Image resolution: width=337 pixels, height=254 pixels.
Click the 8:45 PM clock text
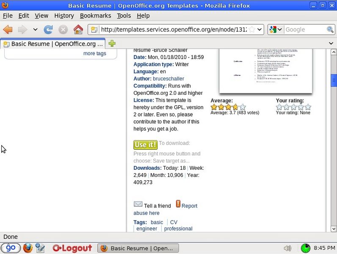click(324, 248)
